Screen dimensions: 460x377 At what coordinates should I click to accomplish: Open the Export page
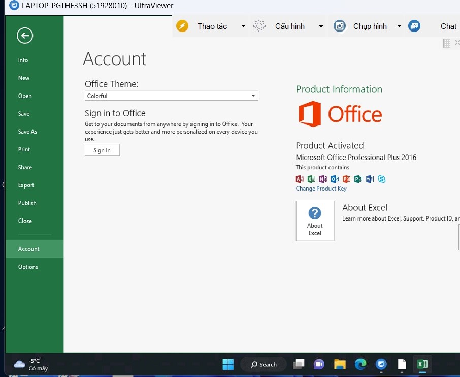coord(26,185)
